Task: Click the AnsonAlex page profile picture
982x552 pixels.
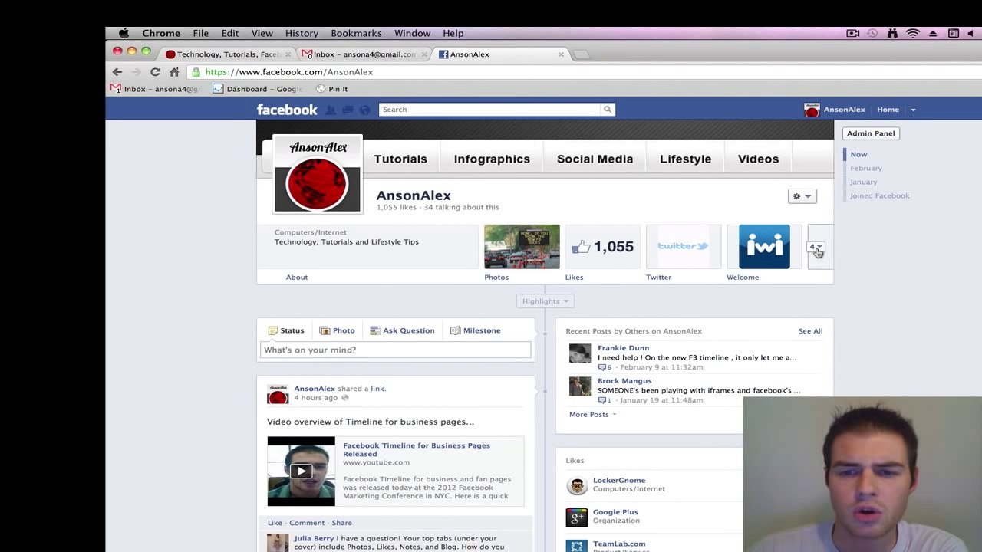Action: coord(318,174)
